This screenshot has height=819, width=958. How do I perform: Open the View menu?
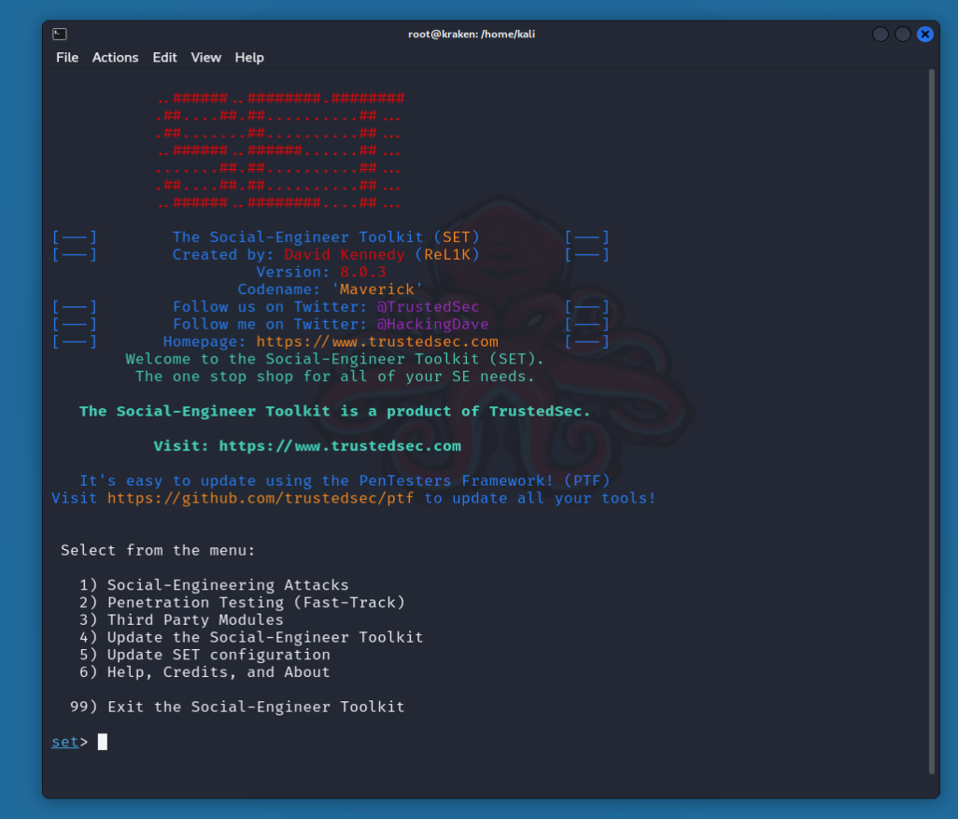click(206, 58)
